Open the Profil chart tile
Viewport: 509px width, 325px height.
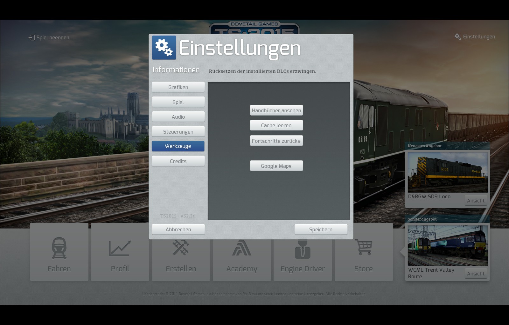click(120, 252)
